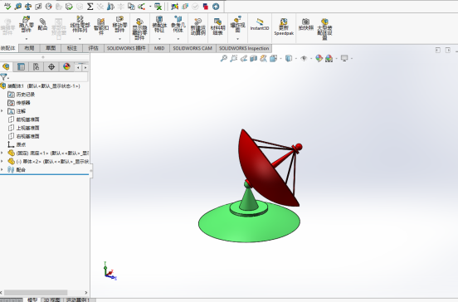Image resolution: width=458 pixels, height=302 pixels.
Task: Select the Right Plane (右视基准面) item
Action: 24,136
